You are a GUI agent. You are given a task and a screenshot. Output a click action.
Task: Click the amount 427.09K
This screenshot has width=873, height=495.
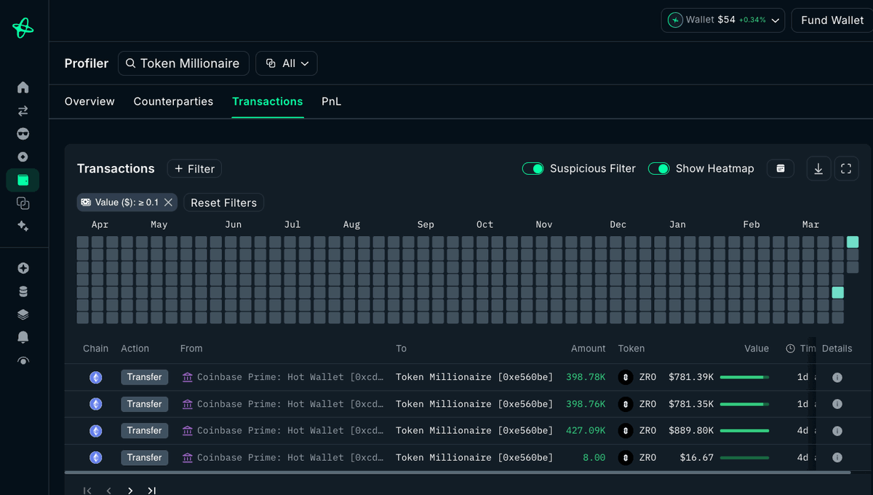(x=586, y=431)
